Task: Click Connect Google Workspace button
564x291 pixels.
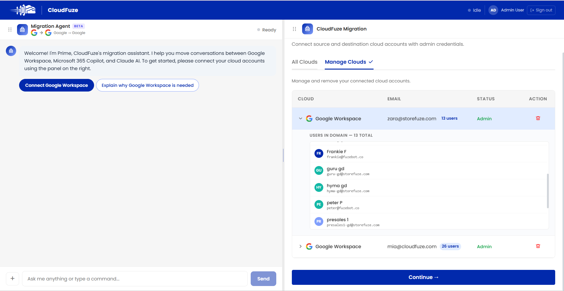Action: (56, 85)
